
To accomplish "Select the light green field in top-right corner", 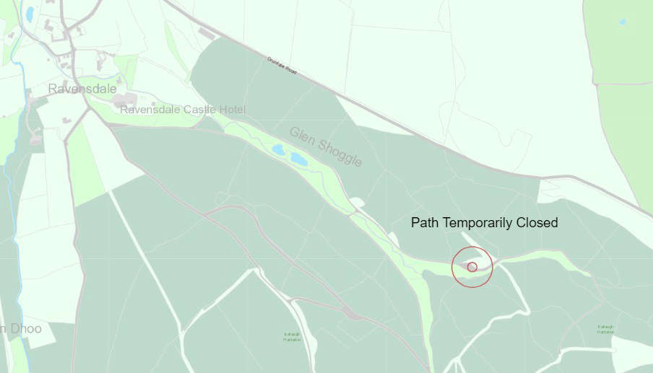I will [618, 42].
